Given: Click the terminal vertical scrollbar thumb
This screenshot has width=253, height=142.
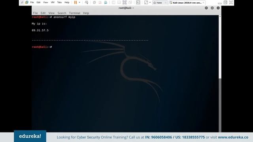Looking at the screenshot, I should click(x=220, y=105).
